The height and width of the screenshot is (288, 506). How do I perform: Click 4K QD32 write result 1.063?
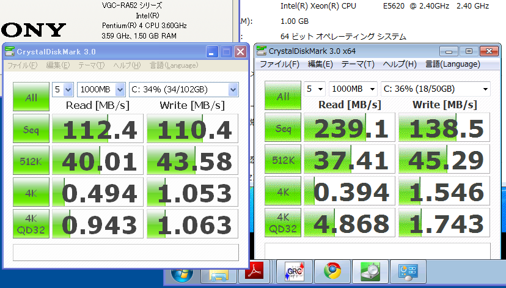click(193, 224)
